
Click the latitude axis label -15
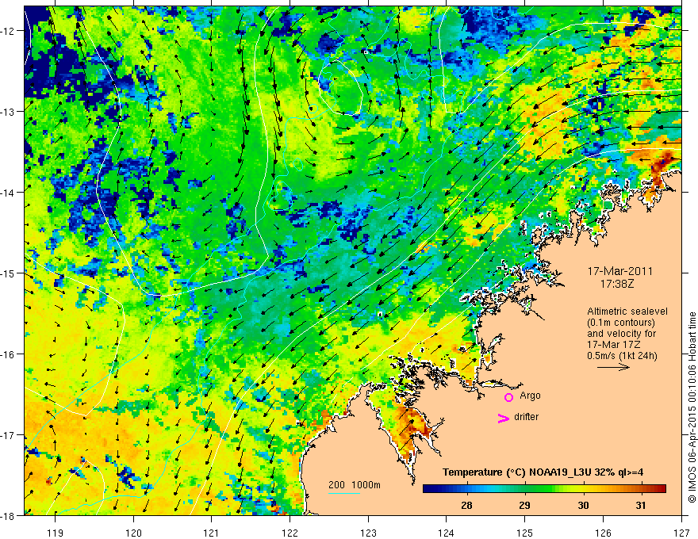coord(9,273)
